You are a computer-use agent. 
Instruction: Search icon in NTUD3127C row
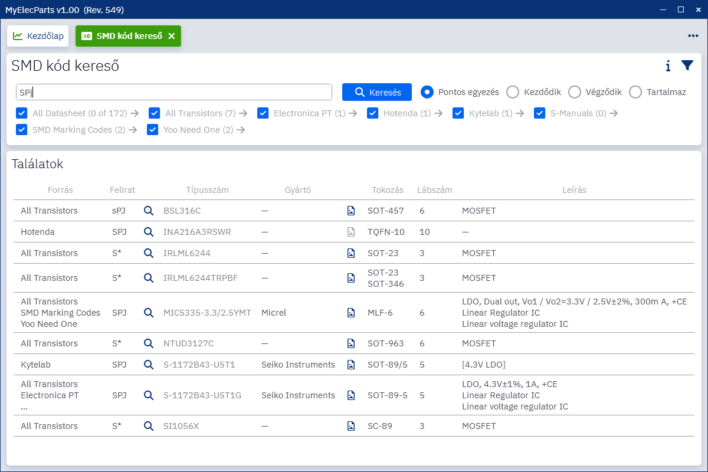[149, 343]
